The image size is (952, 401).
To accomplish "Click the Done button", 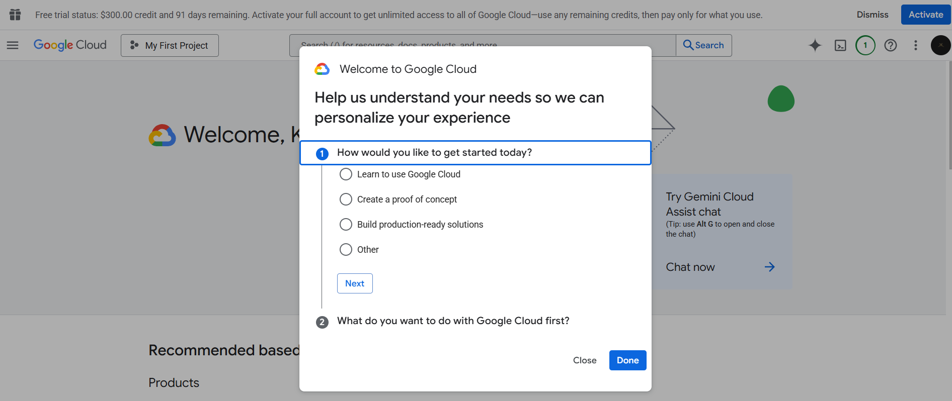I will (x=627, y=360).
